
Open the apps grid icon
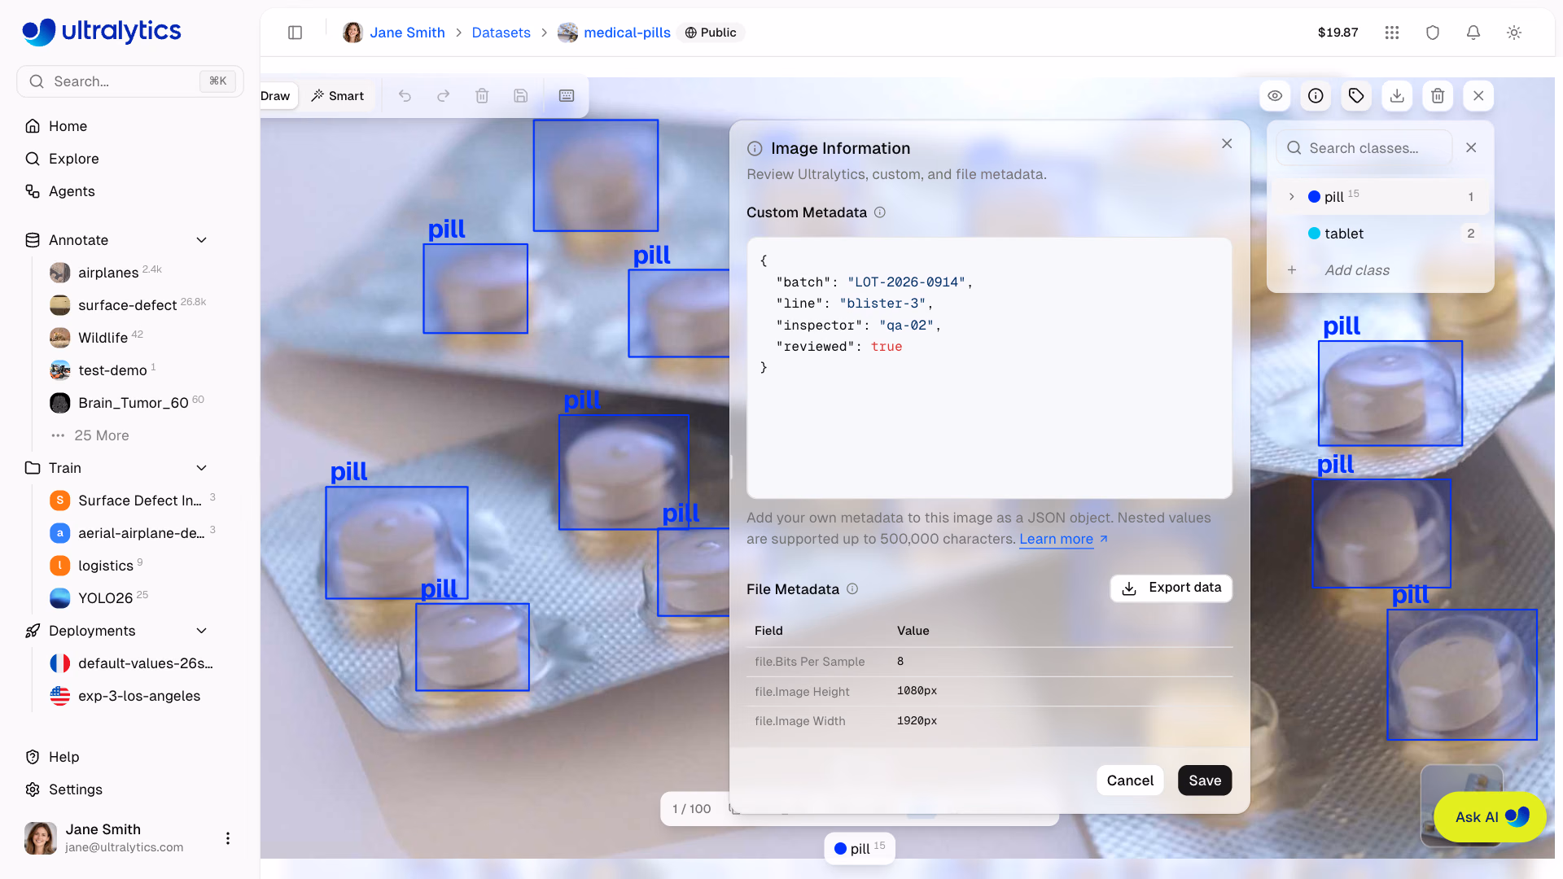[1392, 33]
